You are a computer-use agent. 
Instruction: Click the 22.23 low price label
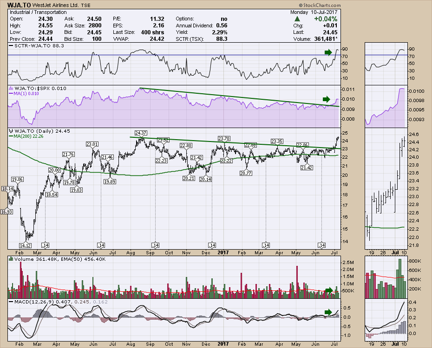point(161,161)
